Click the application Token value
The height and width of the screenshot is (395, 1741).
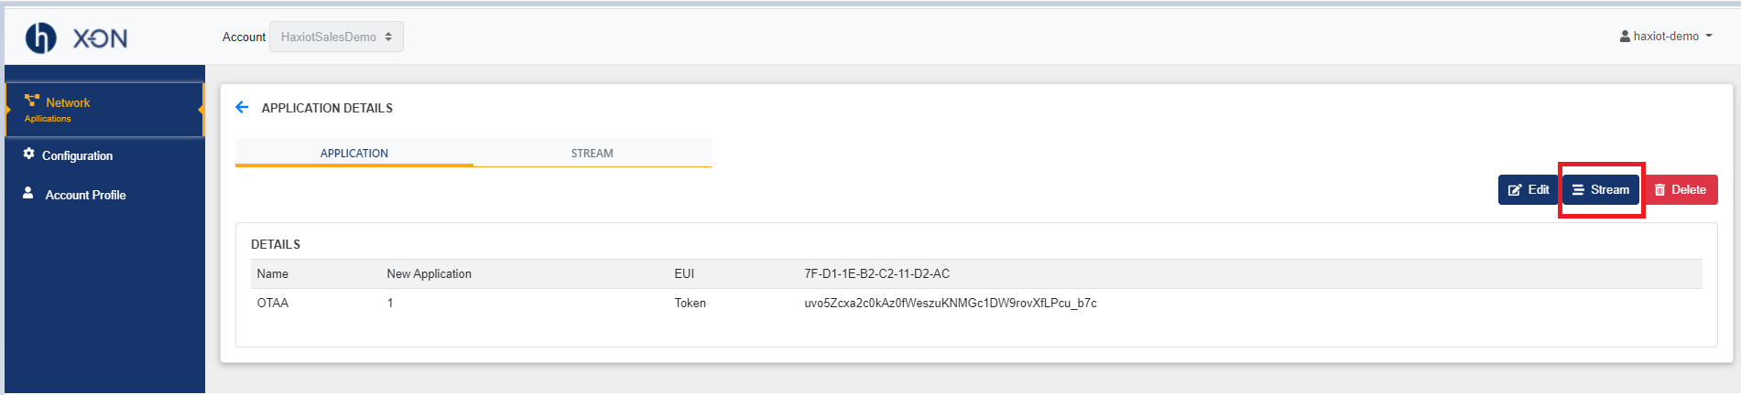click(951, 303)
